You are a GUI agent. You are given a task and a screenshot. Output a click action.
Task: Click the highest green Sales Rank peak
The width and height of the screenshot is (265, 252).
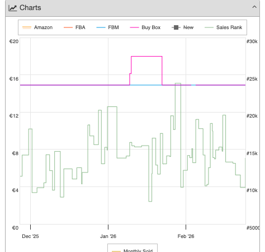[x=178, y=83]
